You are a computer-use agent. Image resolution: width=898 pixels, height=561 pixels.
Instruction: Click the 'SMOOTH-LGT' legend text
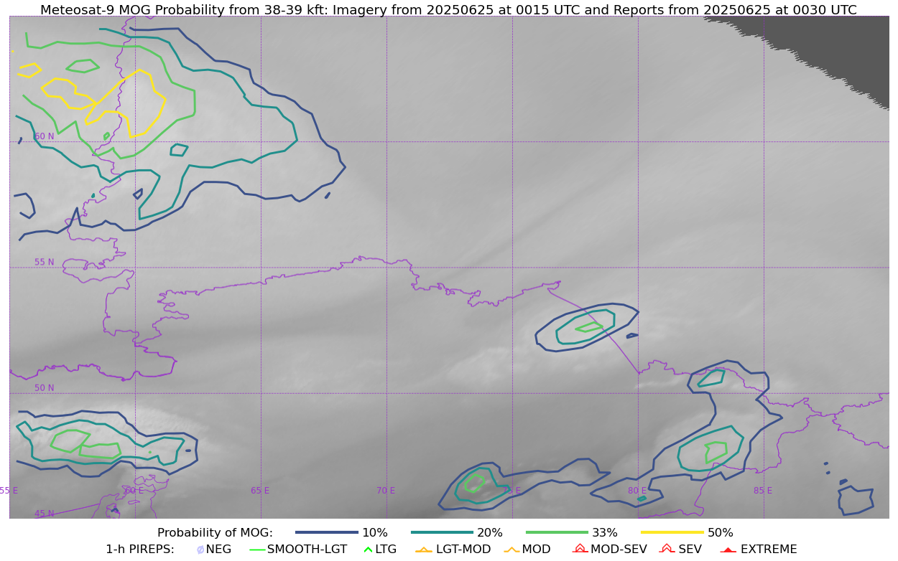point(307,550)
